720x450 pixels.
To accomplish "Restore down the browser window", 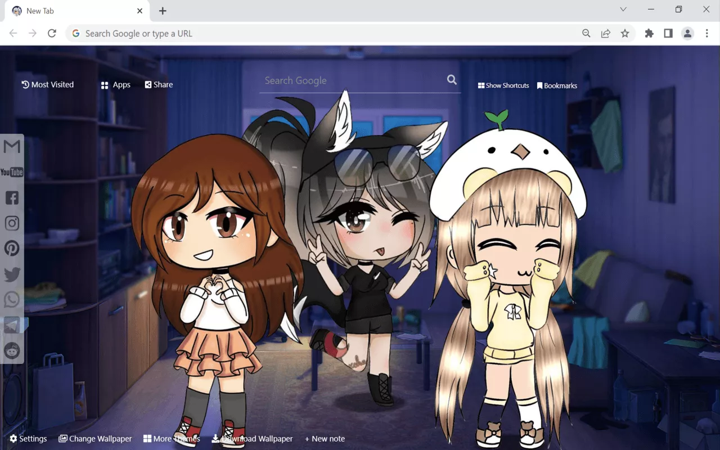I will pyautogui.click(x=679, y=10).
